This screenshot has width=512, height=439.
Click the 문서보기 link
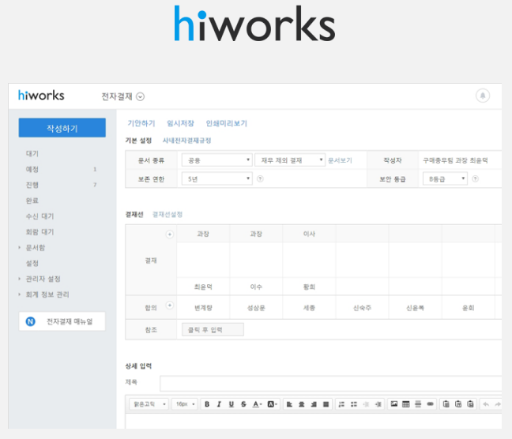click(340, 160)
